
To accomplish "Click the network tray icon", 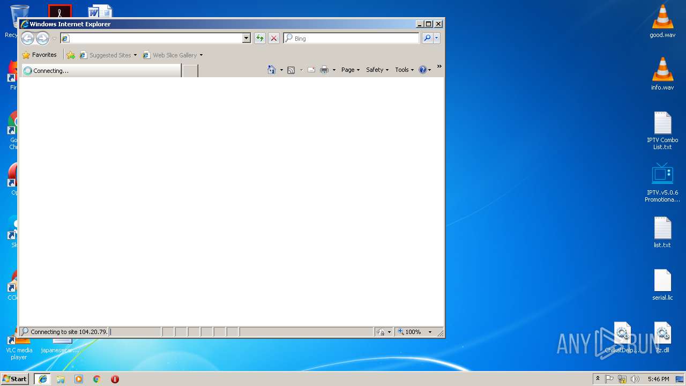I will tap(622, 379).
